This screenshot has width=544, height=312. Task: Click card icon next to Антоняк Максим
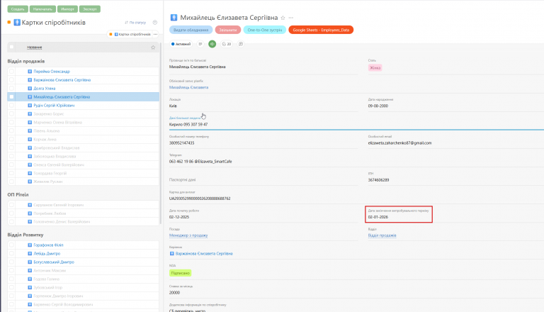click(30, 270)
